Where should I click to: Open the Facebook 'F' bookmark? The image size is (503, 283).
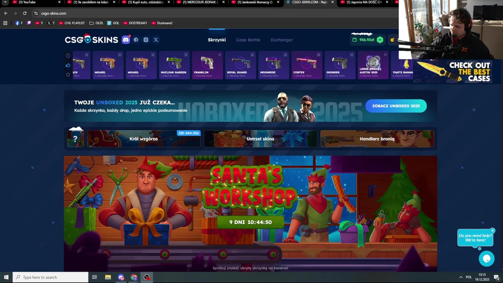tap(19, 23)
